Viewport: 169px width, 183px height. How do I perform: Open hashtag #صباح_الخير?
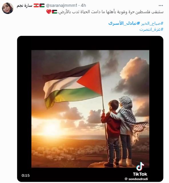[152, 23]
